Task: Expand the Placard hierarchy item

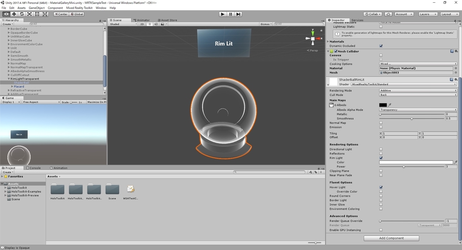Action: coord(12,87)
